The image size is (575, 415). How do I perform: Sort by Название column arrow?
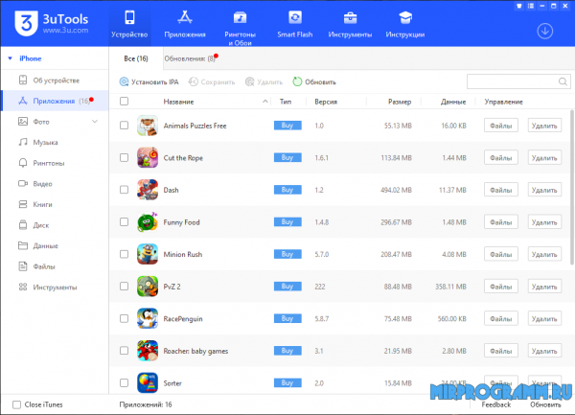(265, 102)
